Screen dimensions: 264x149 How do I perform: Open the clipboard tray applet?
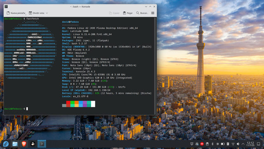click(x=207, y=144)
